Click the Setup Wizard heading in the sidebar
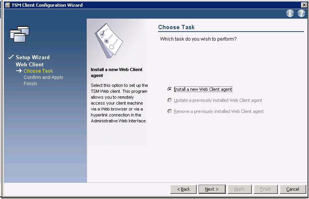Viewport: 309px width, 199px height. tap(33, 57)
